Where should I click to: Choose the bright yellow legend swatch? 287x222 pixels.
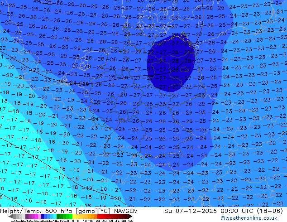[x=74, y=216]
